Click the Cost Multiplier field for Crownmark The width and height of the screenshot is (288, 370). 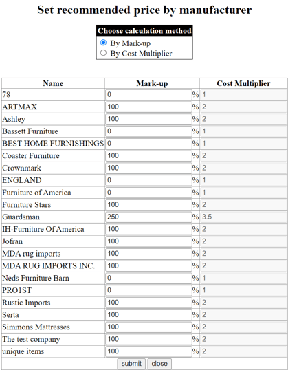(x=243, y=168)
